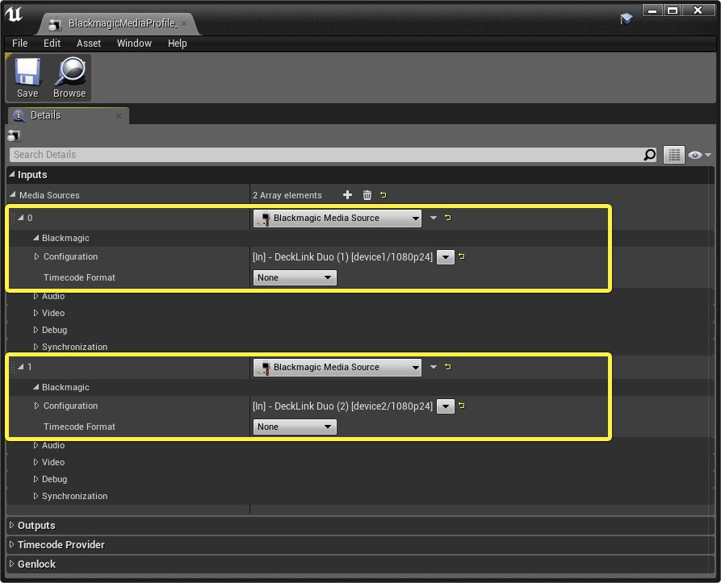Open Configuration dropdown for DeckLink Duo (2)
This screenshot has width=721, height=583.
445,406
